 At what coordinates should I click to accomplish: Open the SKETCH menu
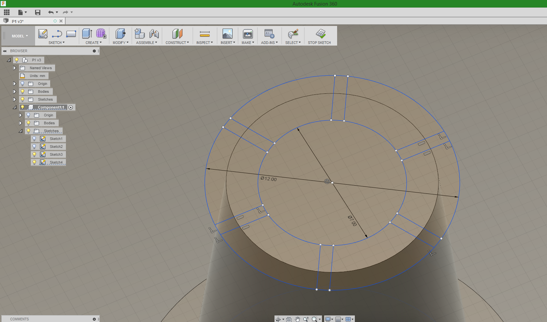(56, 43)
